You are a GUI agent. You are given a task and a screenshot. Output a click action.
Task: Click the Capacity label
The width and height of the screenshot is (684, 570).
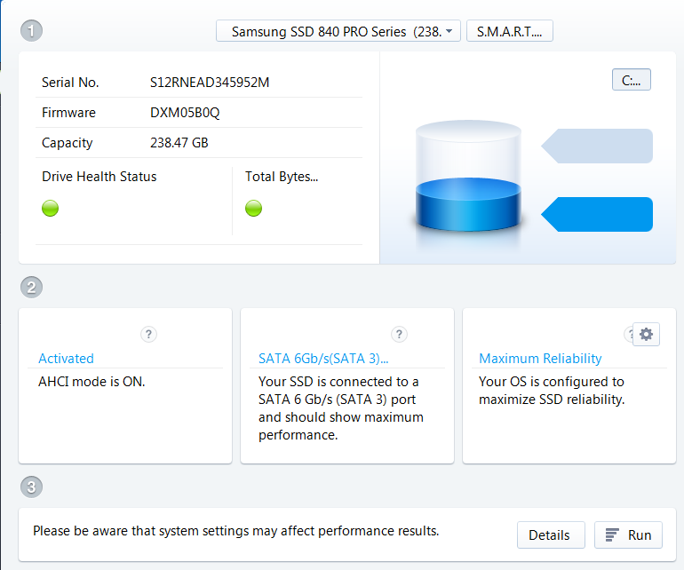point(68,143)
